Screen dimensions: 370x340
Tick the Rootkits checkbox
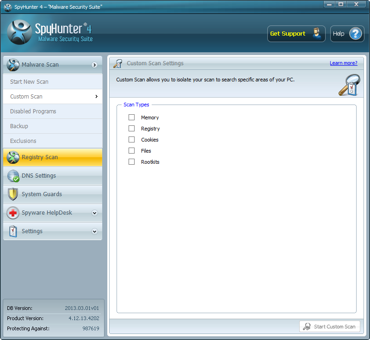pyautogui.click(x=132, y=162)
